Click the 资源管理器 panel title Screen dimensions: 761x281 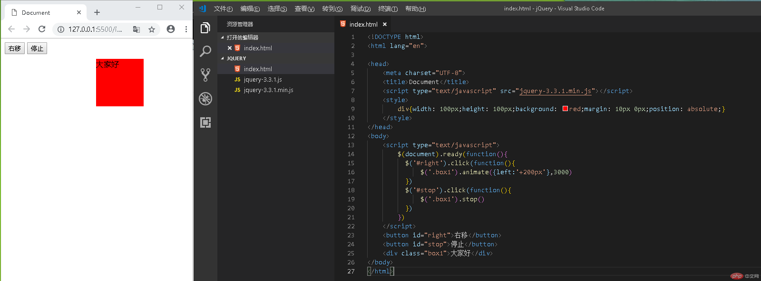pos(240,24)
